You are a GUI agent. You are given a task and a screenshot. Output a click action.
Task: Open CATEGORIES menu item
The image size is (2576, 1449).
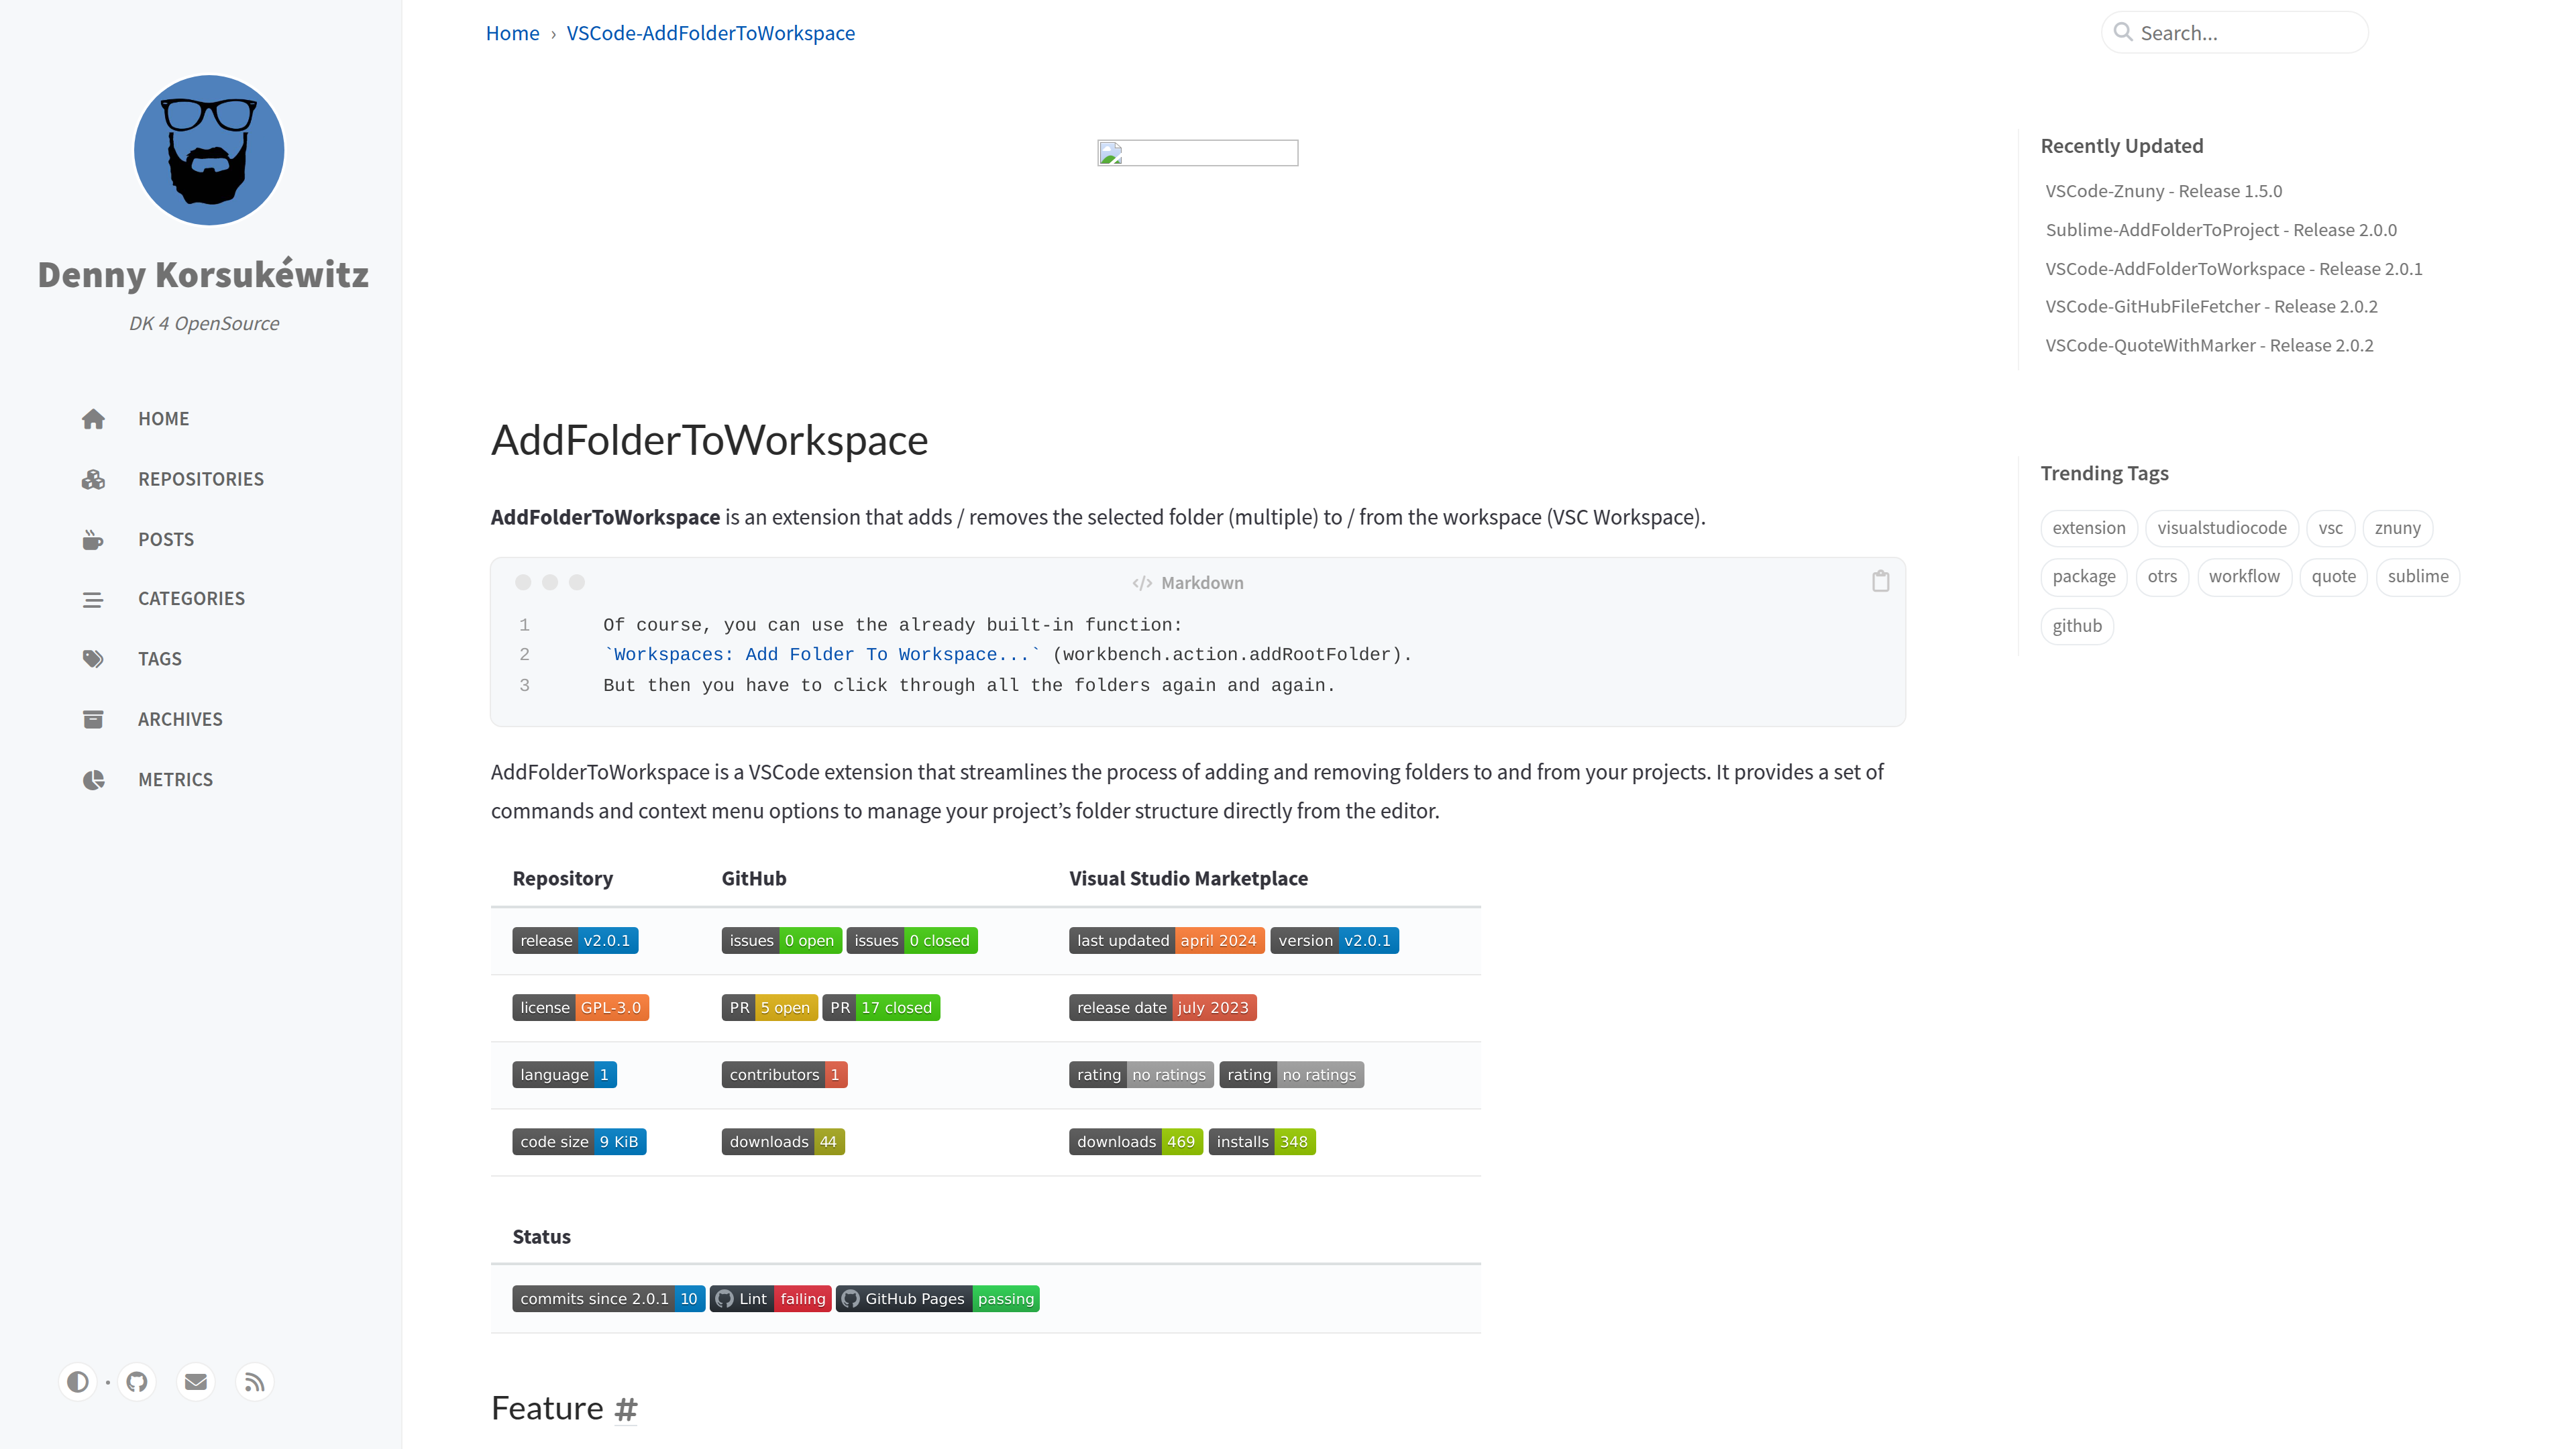pos(191,599)
